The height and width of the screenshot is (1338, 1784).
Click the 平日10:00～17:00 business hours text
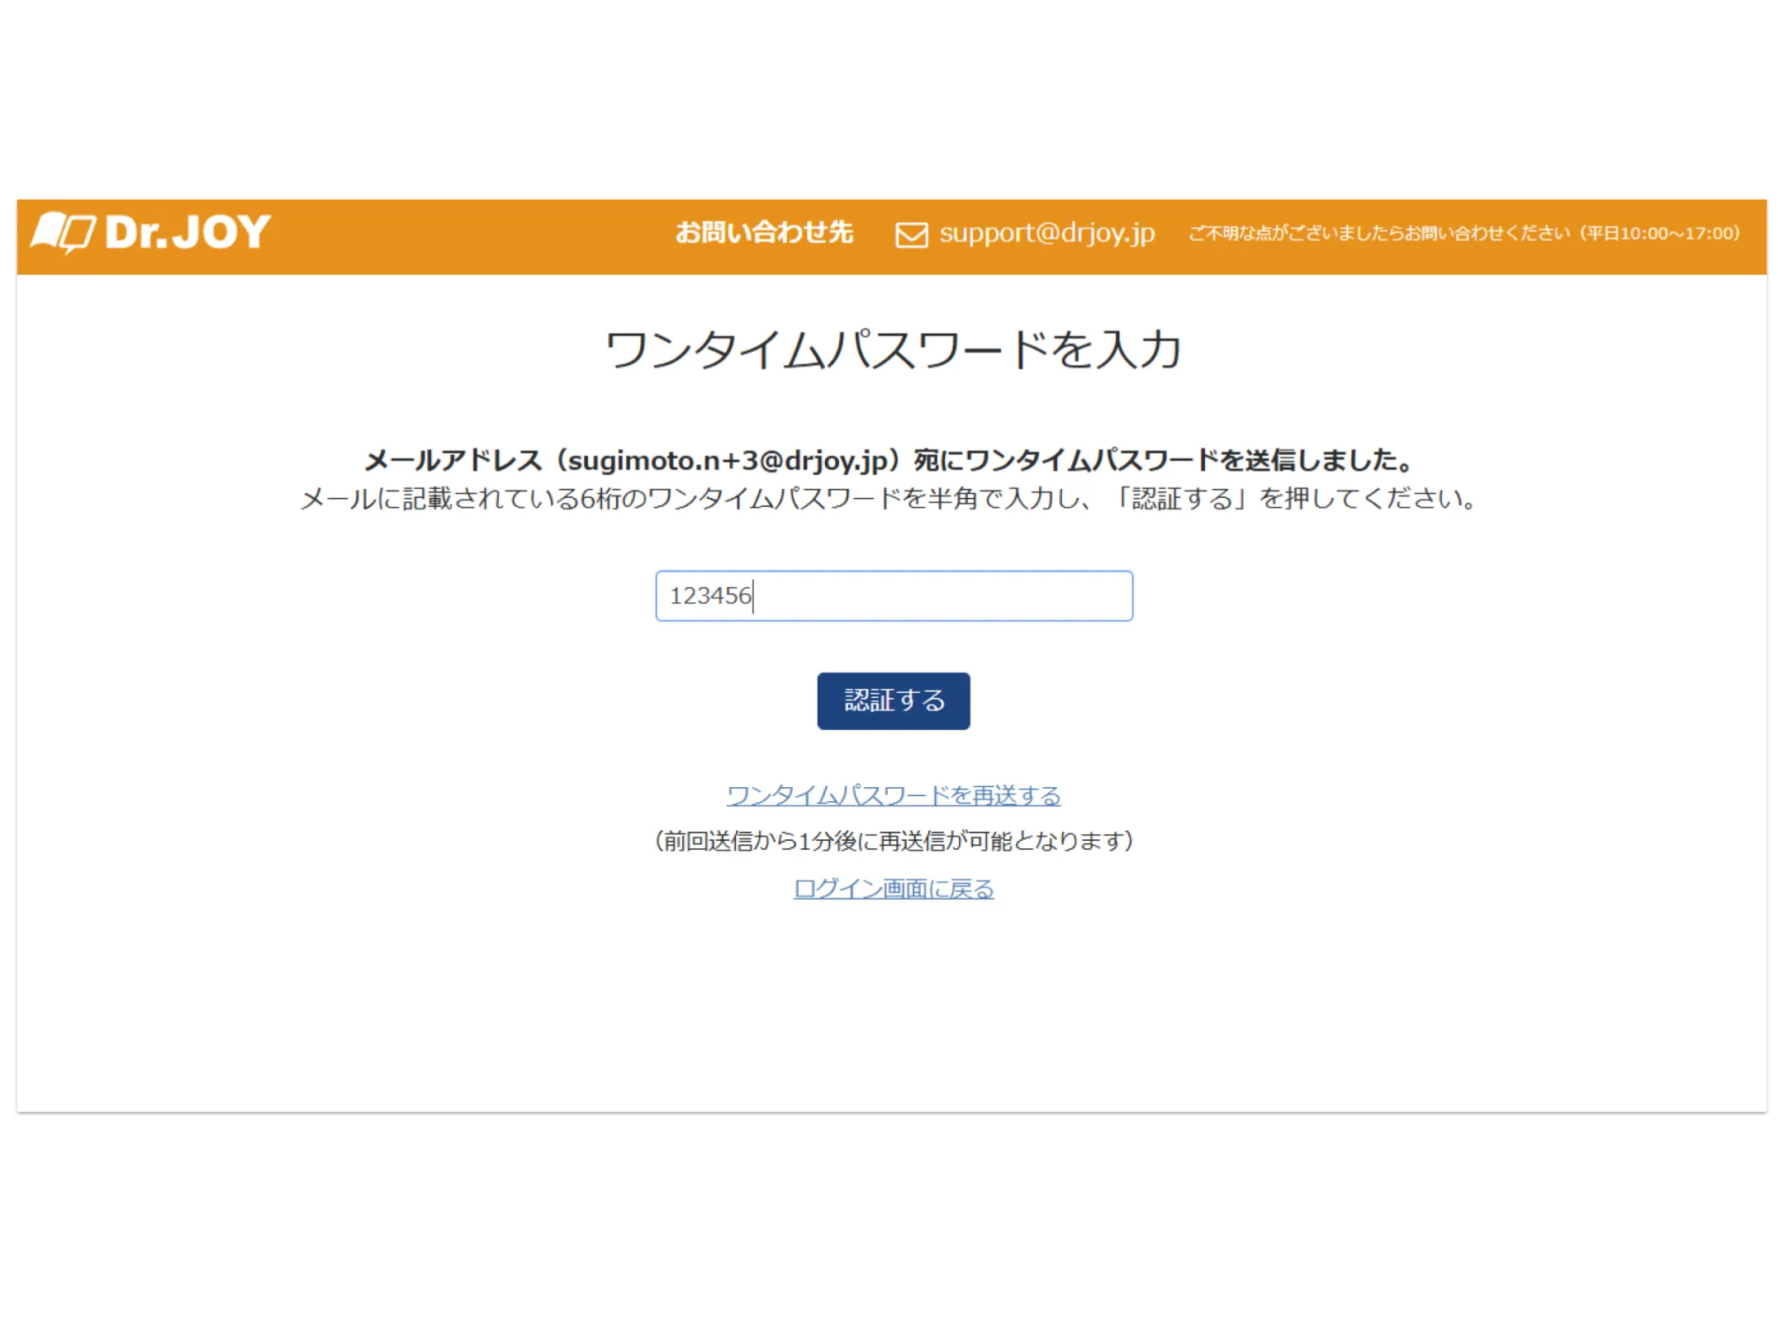[1658, 234]
